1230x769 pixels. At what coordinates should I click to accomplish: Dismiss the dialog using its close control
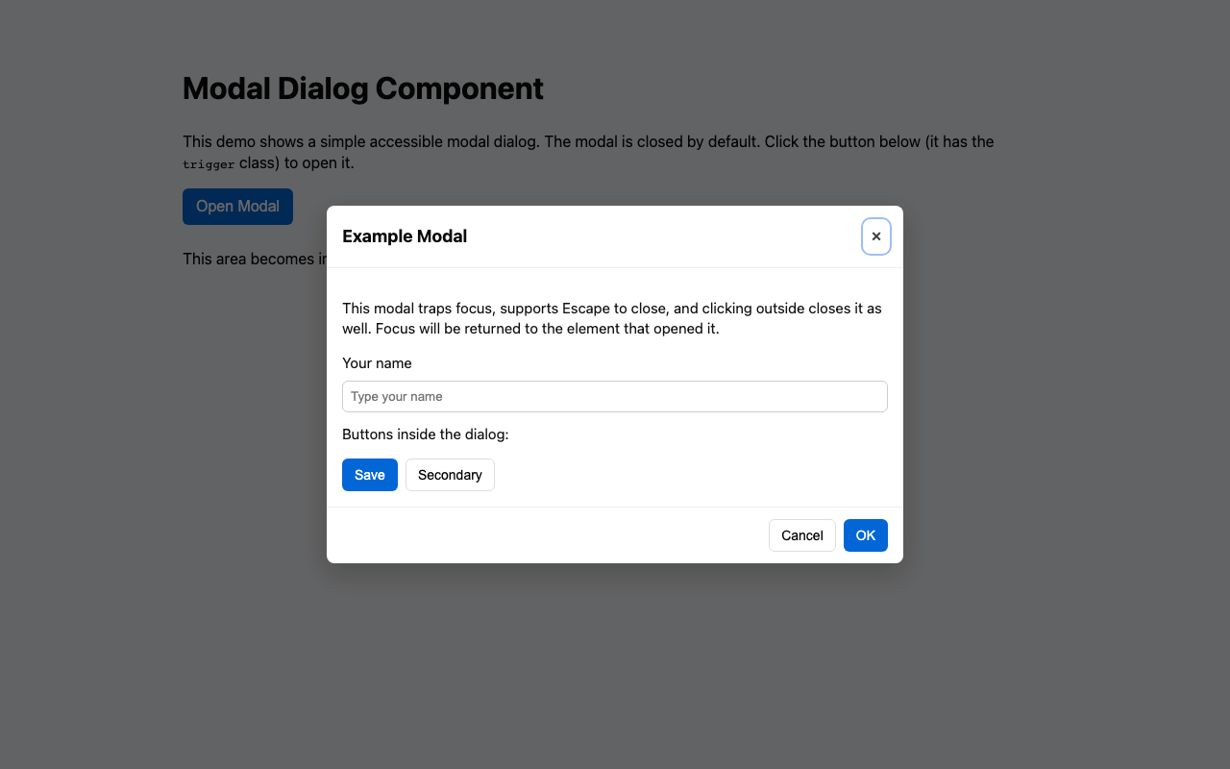(875, 236)
